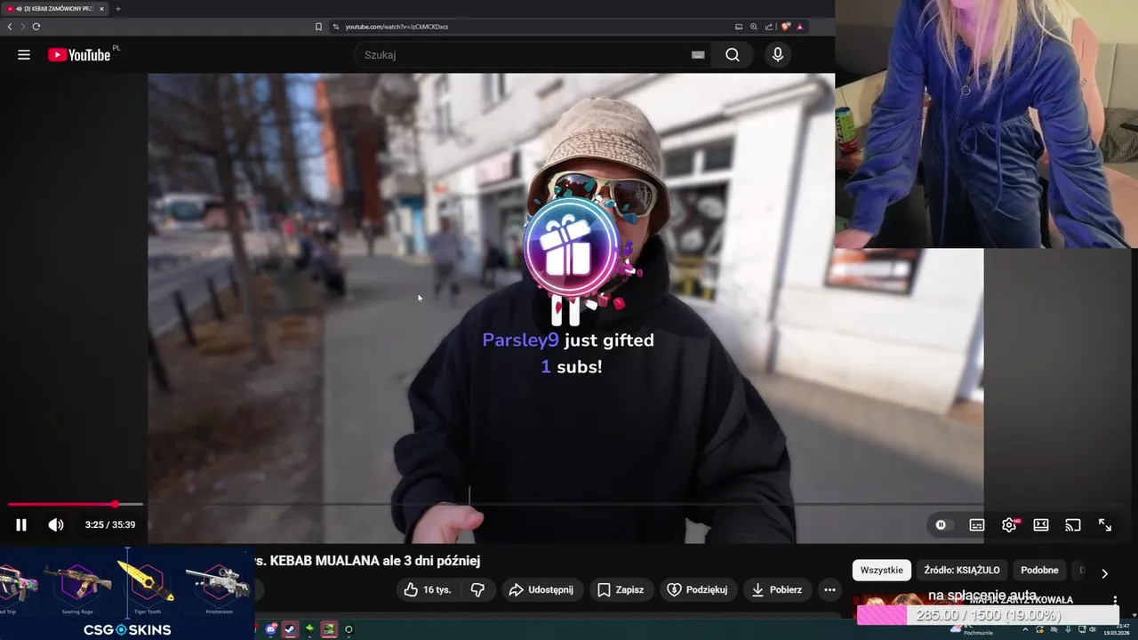
Task: Open Brave Shields lion icon
Action: point(786,27)
